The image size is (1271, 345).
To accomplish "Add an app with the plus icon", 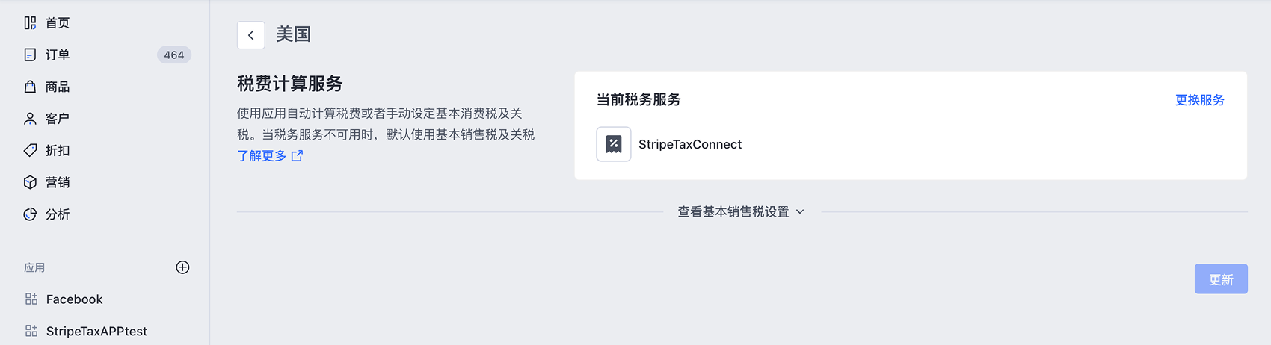I will pos(182,267).
